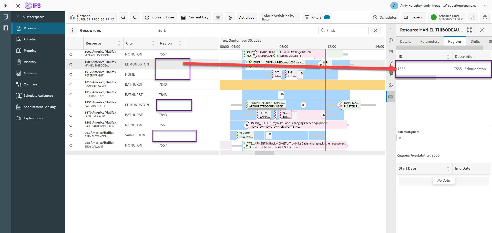Click the Current Time button

coord(159,17)
